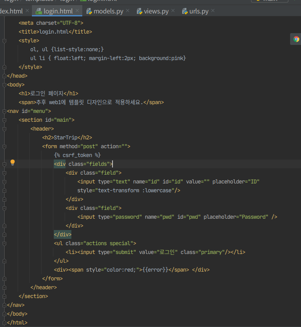Collapse the <body> tag fold marker

(x=4, y=85)
